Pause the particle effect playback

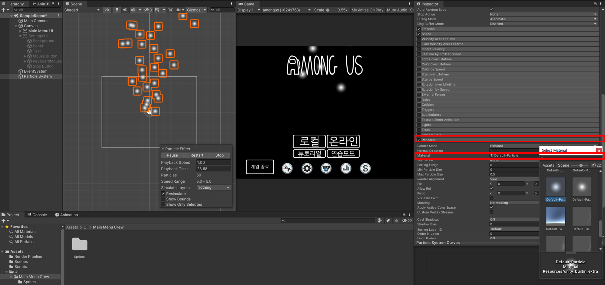(x=172, y=155)
